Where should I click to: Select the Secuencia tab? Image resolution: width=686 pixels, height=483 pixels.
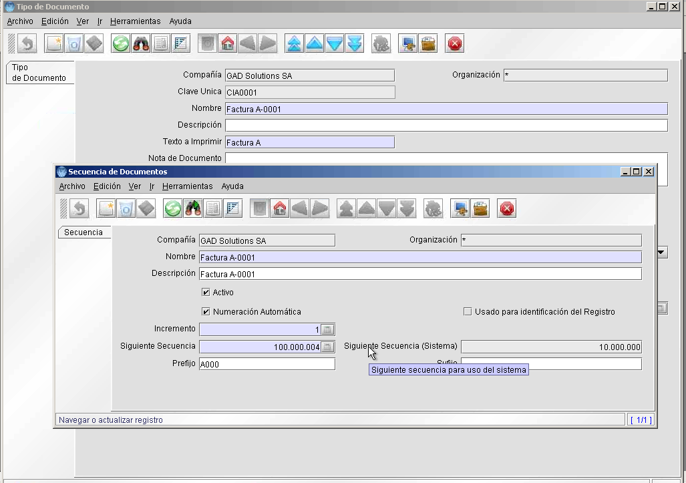[x=84, y=232]
